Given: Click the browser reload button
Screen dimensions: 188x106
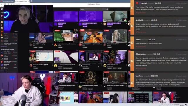Looking at the screenshot, I should pos(8,4).
